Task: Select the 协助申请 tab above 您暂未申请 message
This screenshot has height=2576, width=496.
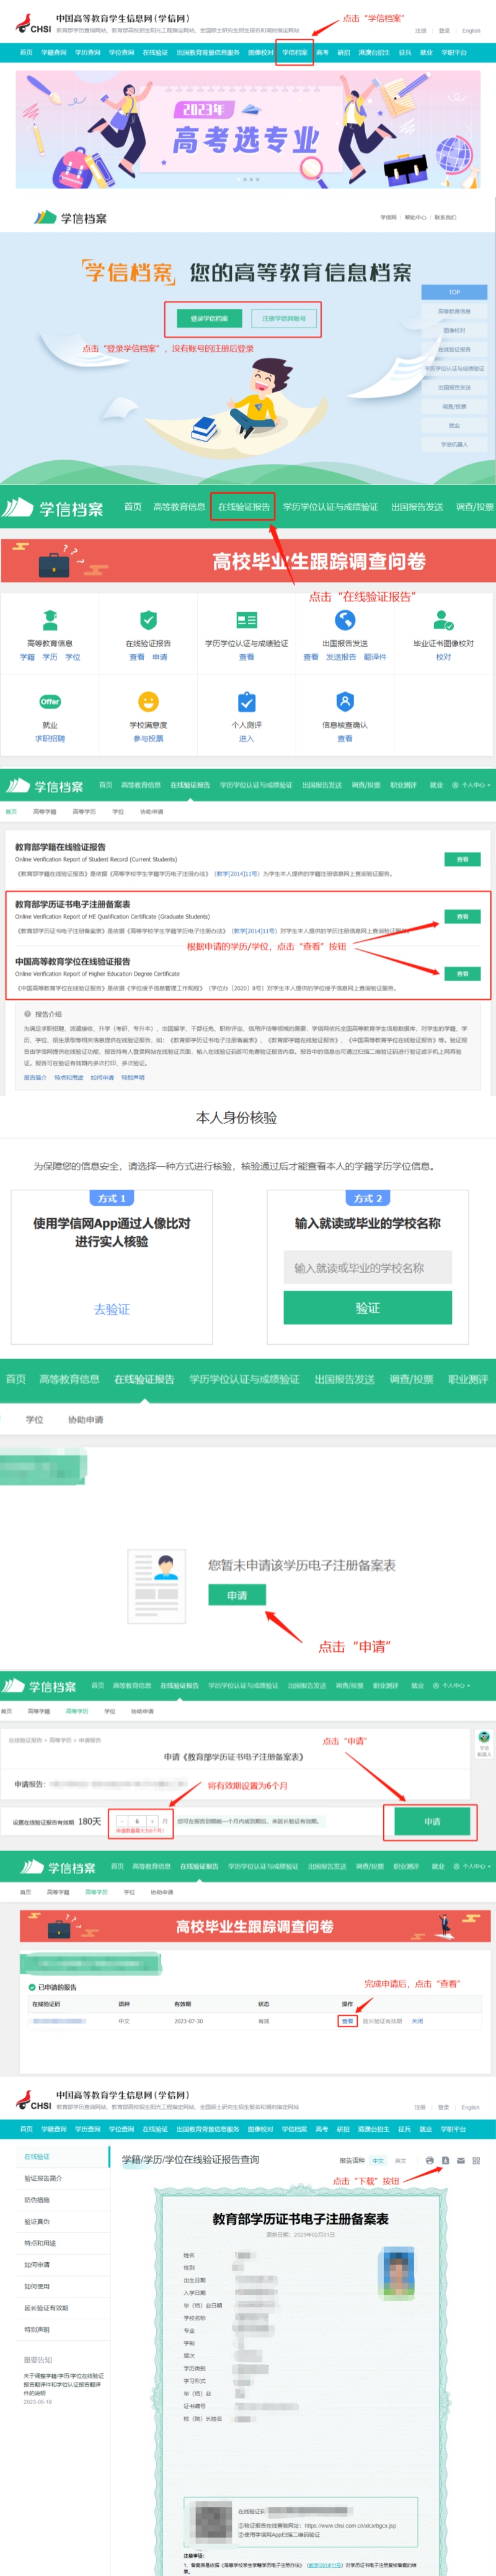Action: click(x=85, y=1419)
